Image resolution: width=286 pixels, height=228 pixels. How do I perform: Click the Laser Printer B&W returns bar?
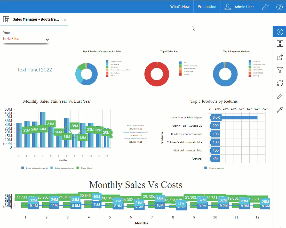tap(234, 118)
